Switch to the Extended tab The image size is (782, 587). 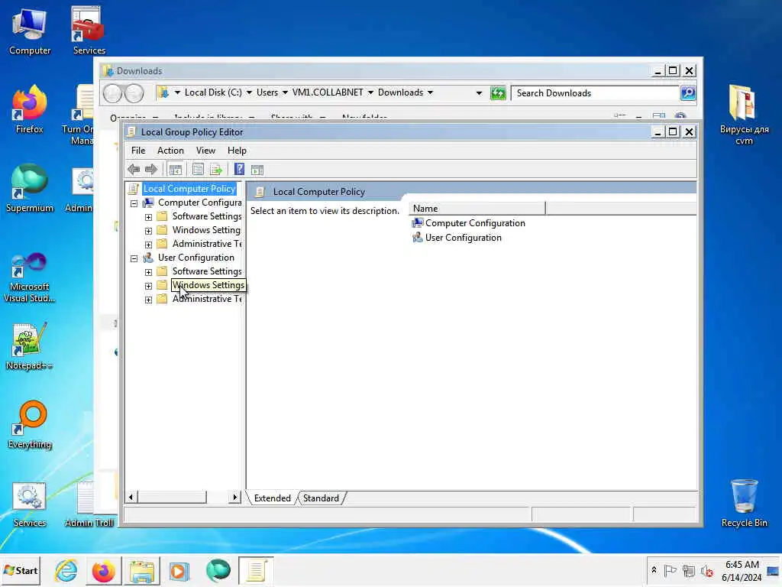(273, 498)
